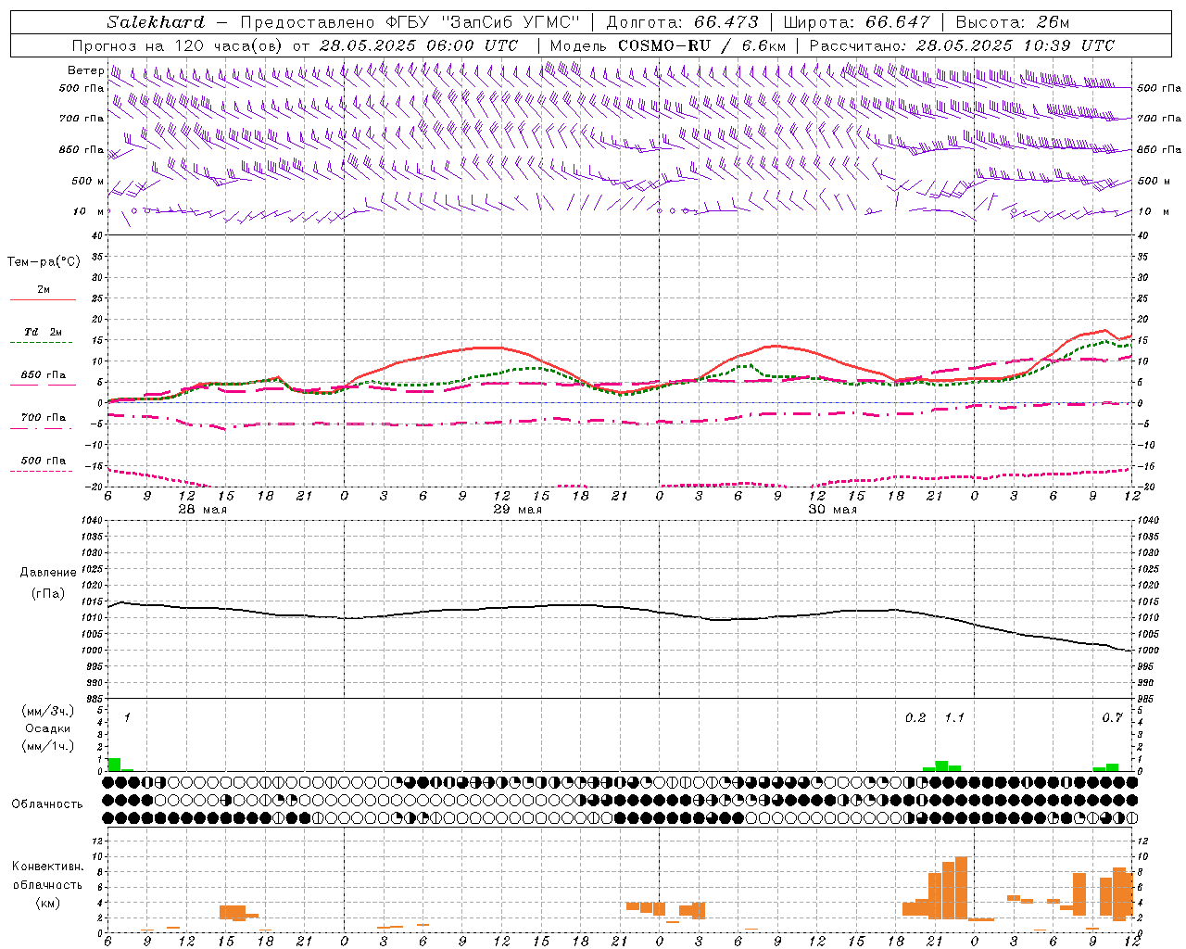
Task: Click the "Ветер" wind panel label
Action: (x=86, y=70)
